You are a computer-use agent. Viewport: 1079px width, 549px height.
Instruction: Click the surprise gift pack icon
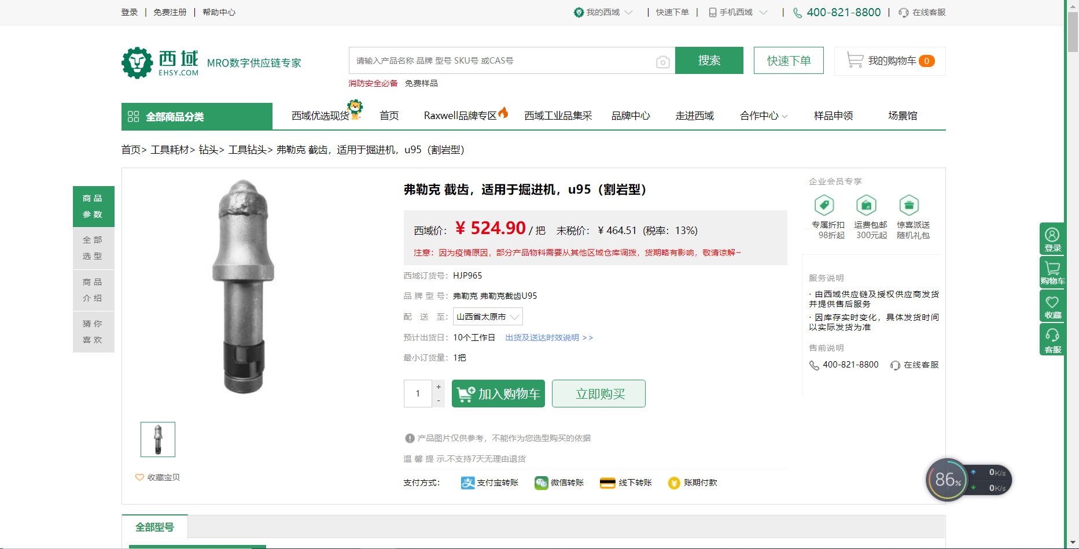(x=909, y=205)
